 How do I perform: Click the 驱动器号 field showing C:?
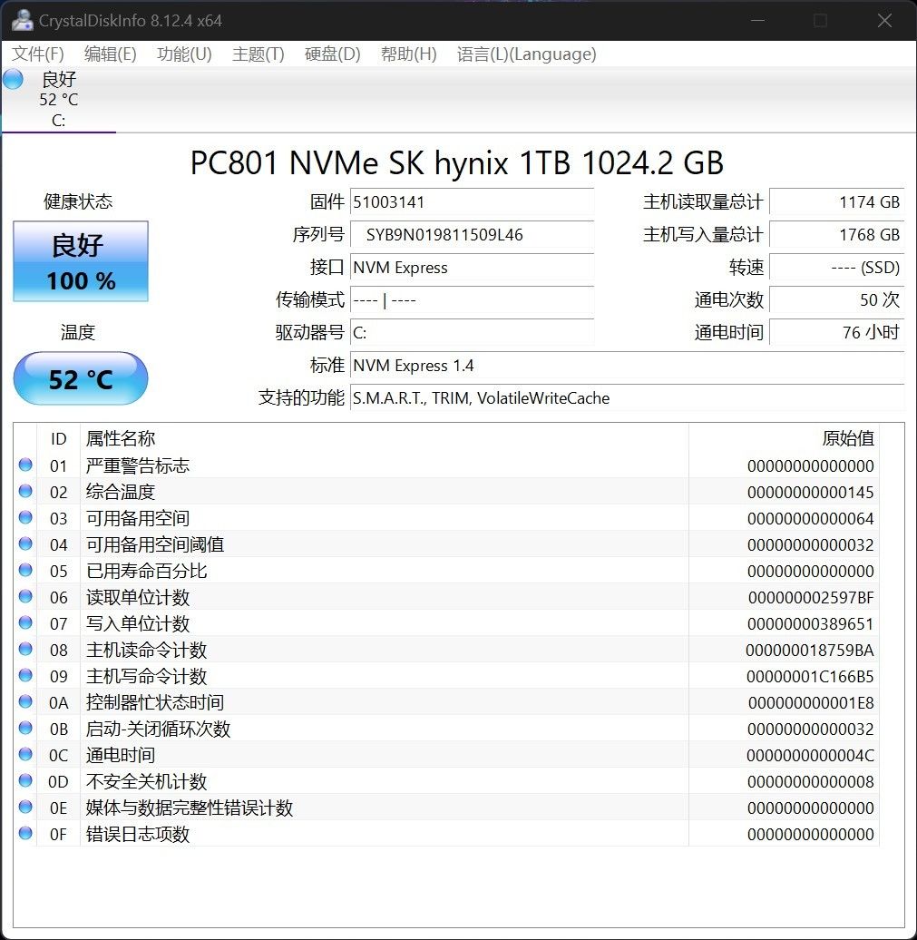pyautogui.click(x=472, y=333)
